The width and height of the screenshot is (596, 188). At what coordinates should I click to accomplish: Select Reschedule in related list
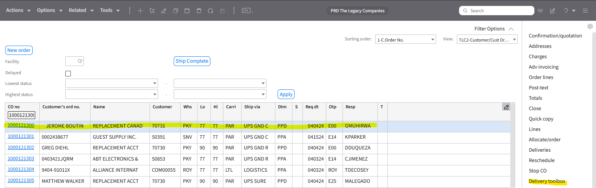click(541, 160)
